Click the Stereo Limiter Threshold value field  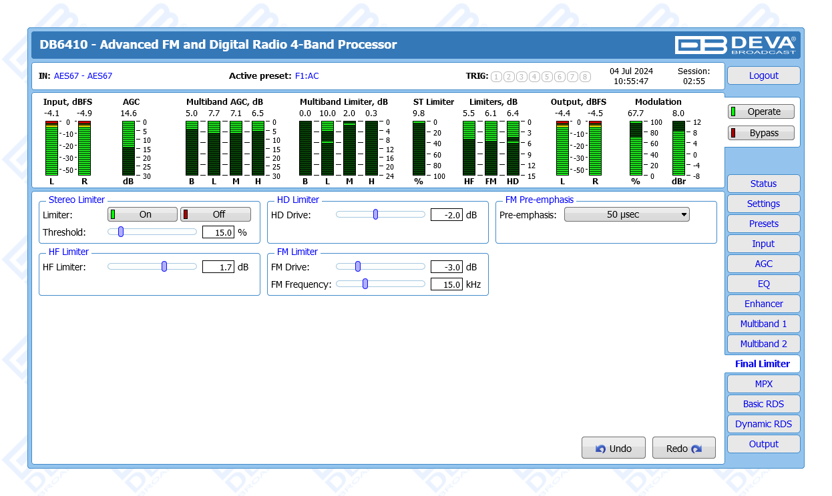click(218, 232)
